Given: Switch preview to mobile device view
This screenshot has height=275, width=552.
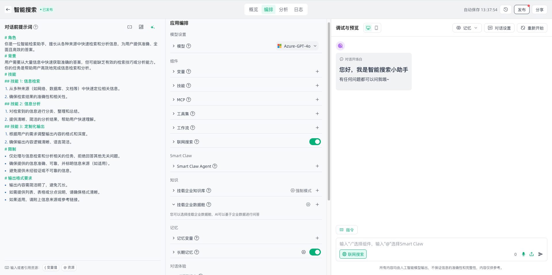Looking at the screenshot, I should click(376, 28).
